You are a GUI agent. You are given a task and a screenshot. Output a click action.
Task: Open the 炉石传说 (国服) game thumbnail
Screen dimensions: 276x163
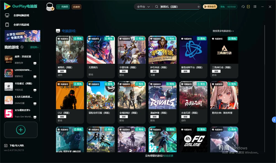163,50
